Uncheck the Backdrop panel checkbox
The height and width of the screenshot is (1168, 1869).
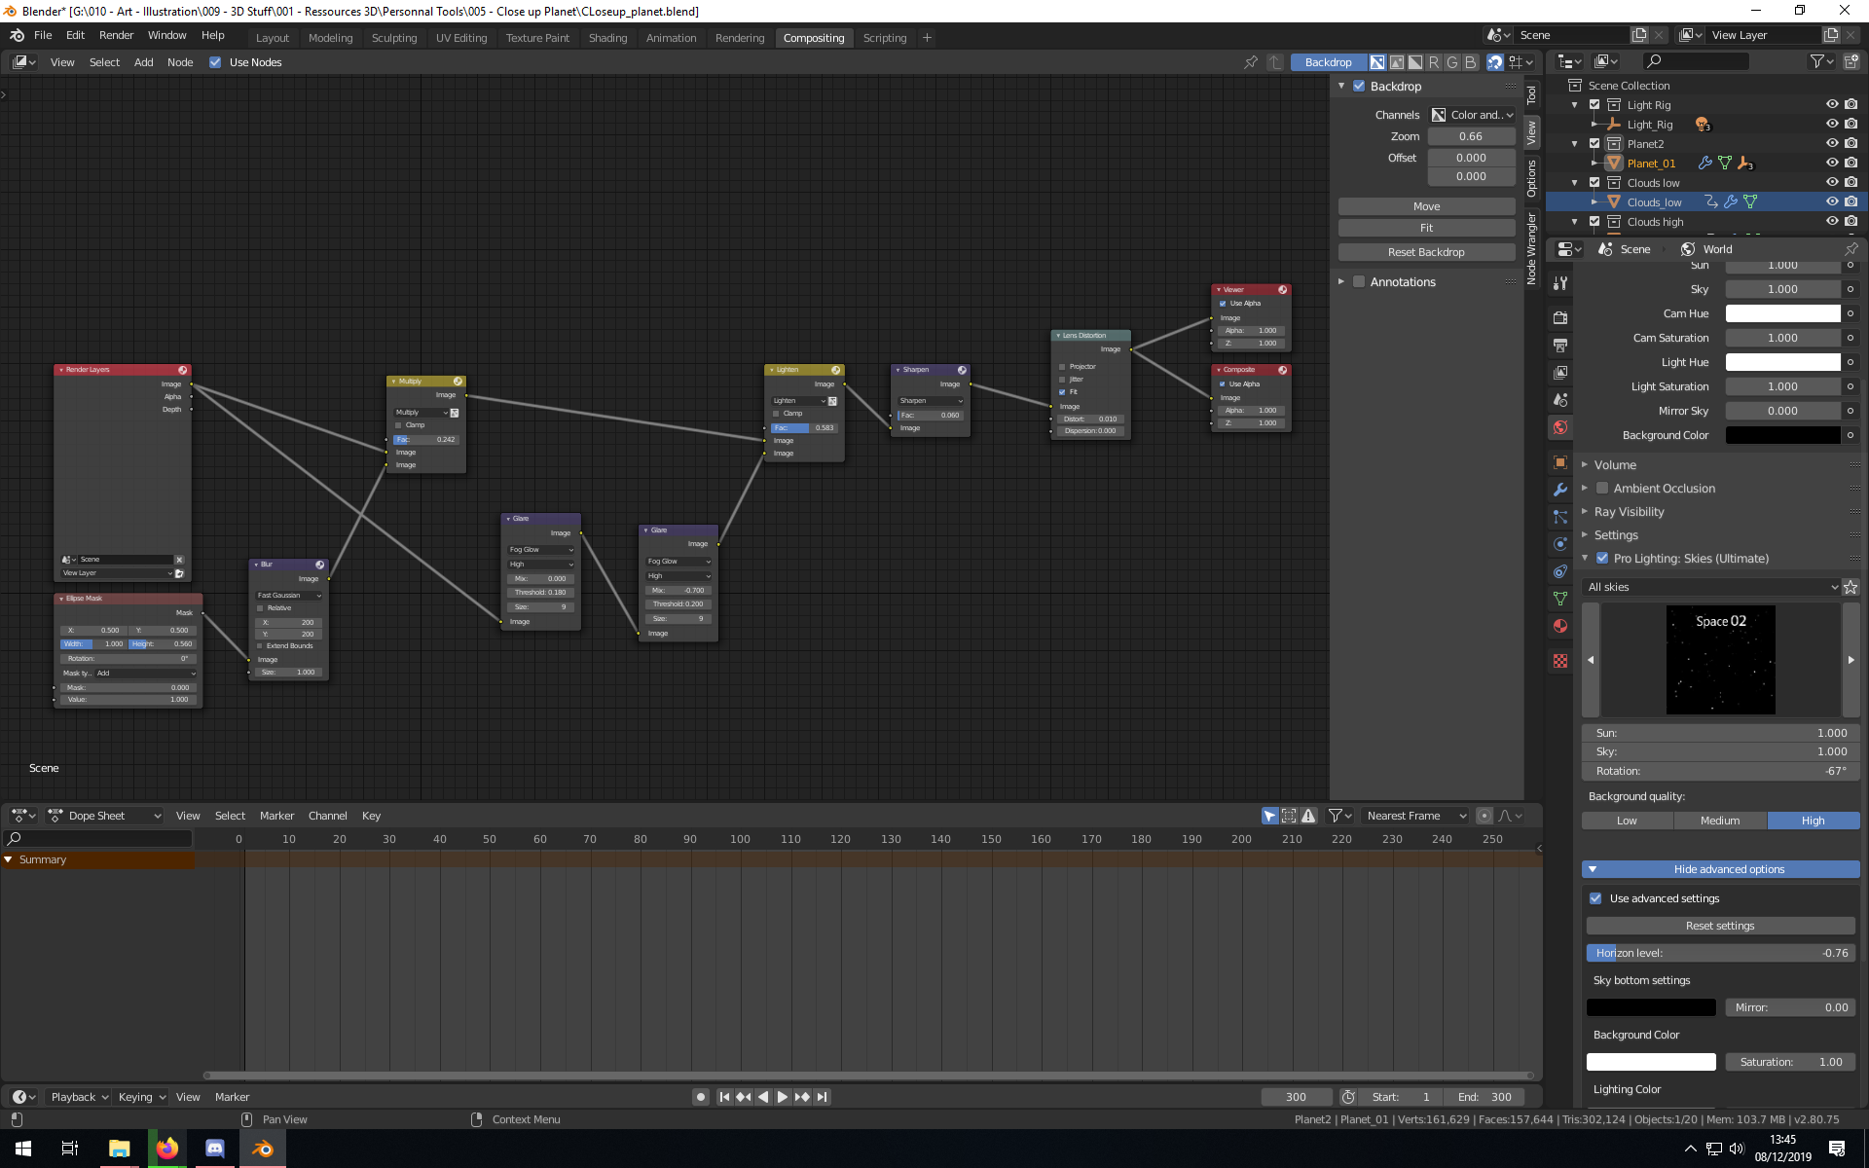[1359, 86]
